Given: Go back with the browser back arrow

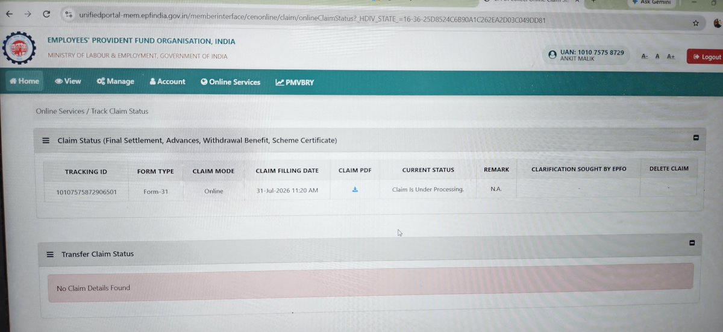Looking at the screenshot, I should pos(8,14).
